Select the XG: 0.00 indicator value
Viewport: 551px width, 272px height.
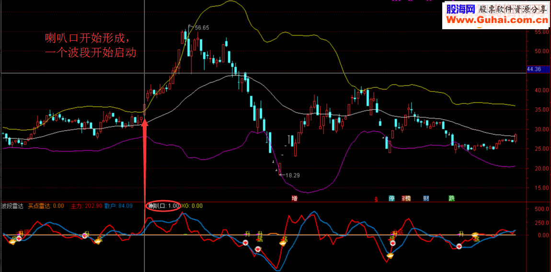192,206
